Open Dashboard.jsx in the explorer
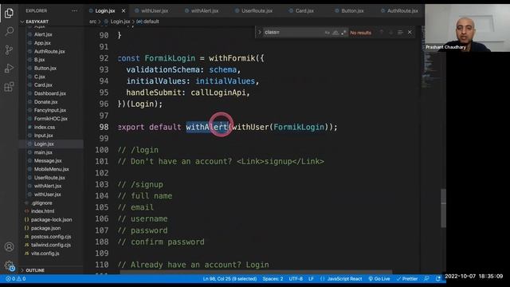 coord(49,93)
